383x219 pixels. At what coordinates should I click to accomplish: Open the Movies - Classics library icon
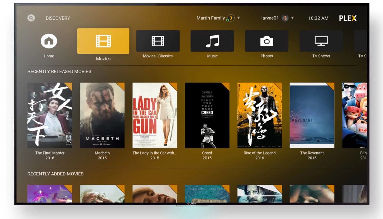(158, 41)
